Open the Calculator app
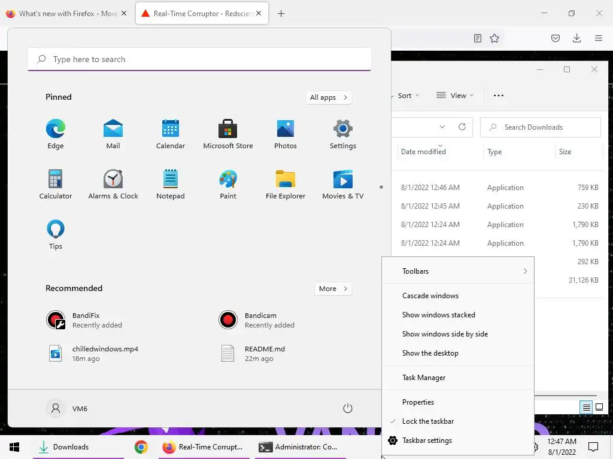613x459 pixels. (56, 184)
